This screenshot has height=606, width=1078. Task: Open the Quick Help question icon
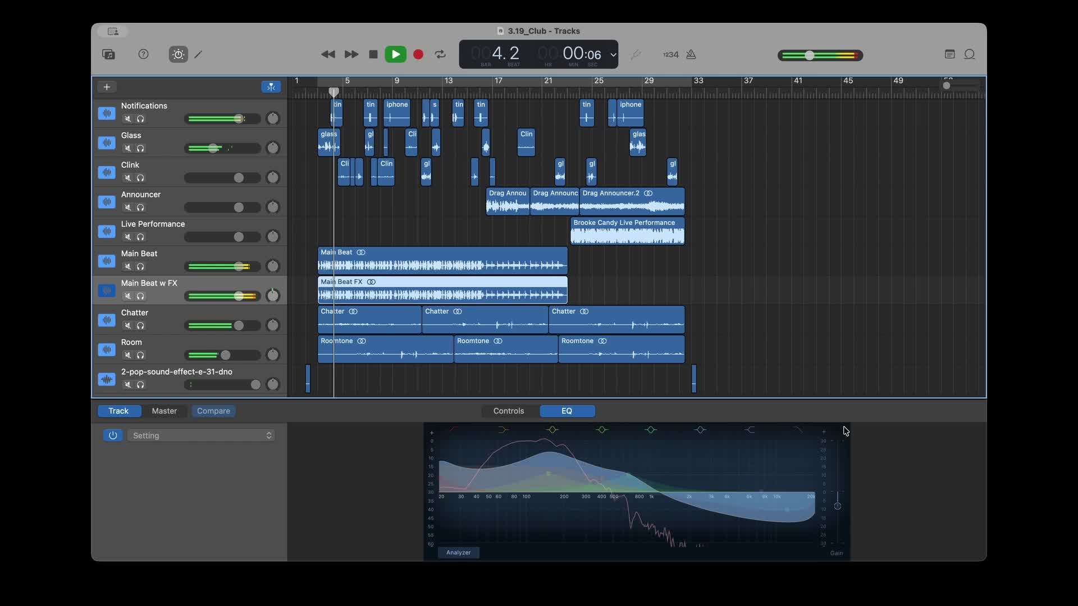(x=143, y=54)
